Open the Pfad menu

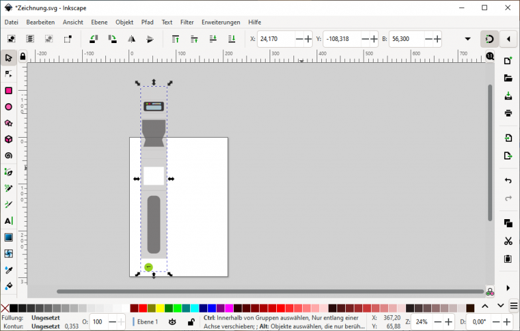pyautogui.click(x=147, y=23)
